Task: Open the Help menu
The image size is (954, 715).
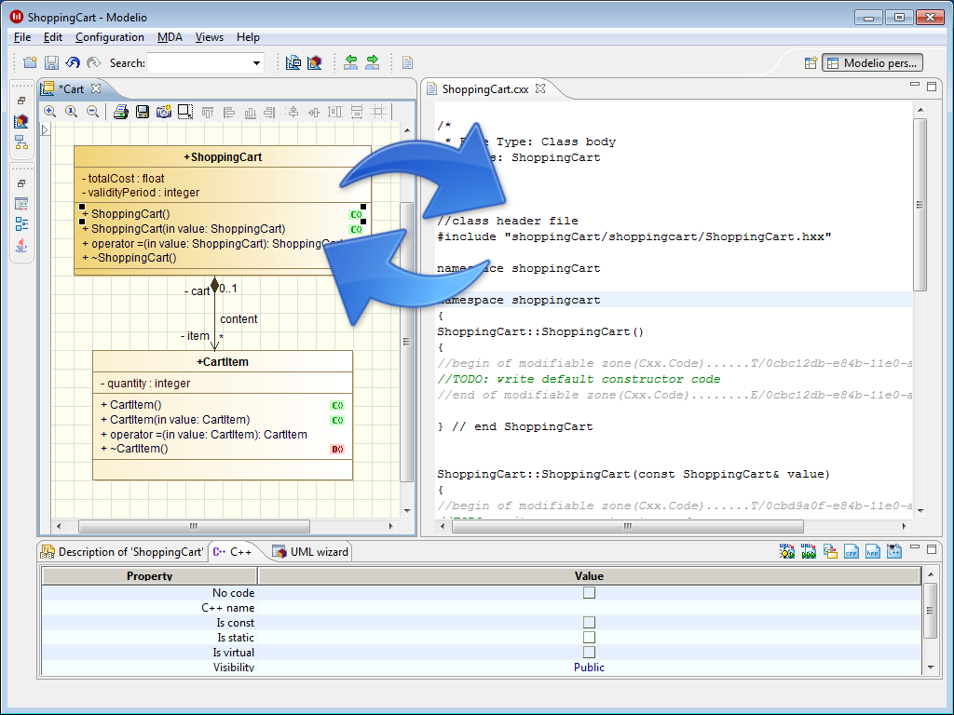Action: pyautogui.click(x=248, y=37)
